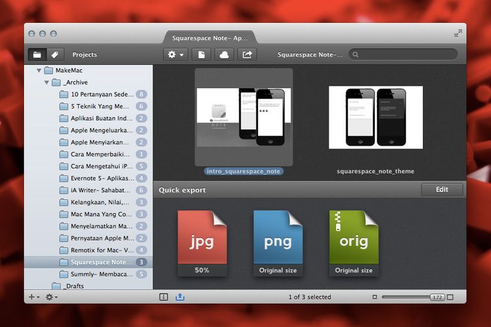Viewport: 491px width, 327px height.
Task: Export using the jpg 50% preset
Action: [x=202, y=243]
